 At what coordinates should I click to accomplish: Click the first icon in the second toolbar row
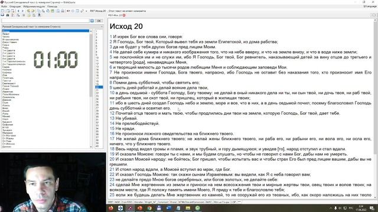2,15
